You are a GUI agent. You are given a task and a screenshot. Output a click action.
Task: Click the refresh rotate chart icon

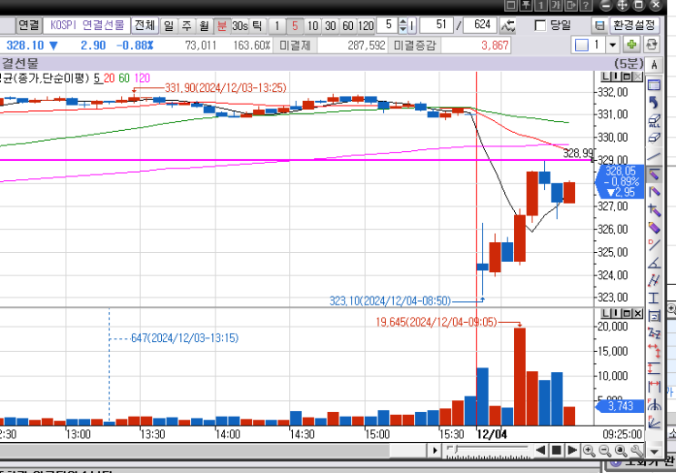tap(651, 45)
